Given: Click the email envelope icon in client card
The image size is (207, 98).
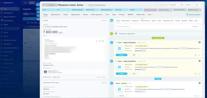Looking at the screenshot, I should pos(100,41).
